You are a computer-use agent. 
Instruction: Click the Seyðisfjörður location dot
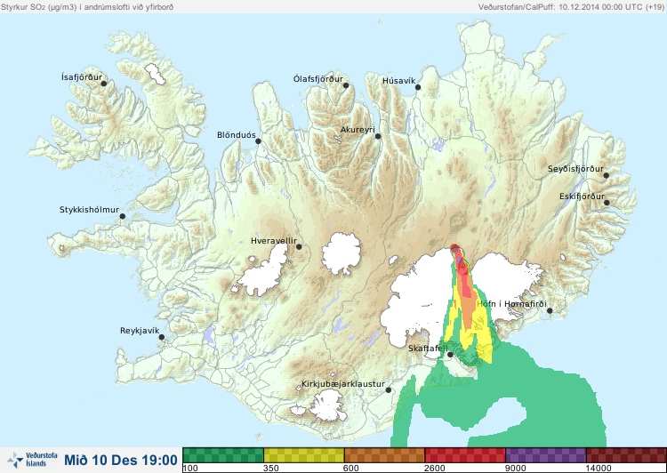coord(607,175)
